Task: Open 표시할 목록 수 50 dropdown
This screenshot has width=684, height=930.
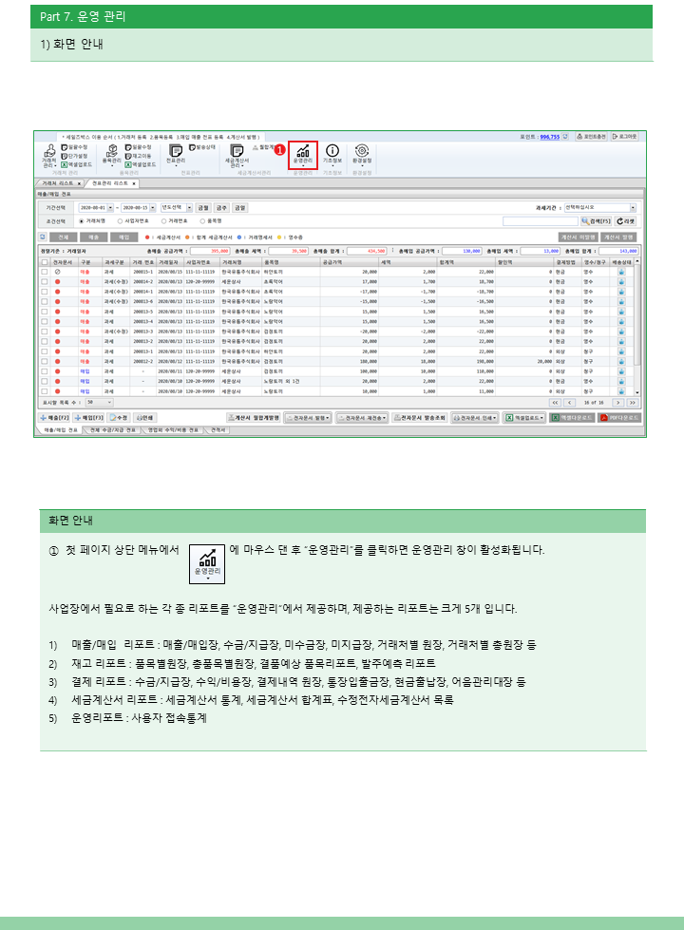Action: coord(99,402)
